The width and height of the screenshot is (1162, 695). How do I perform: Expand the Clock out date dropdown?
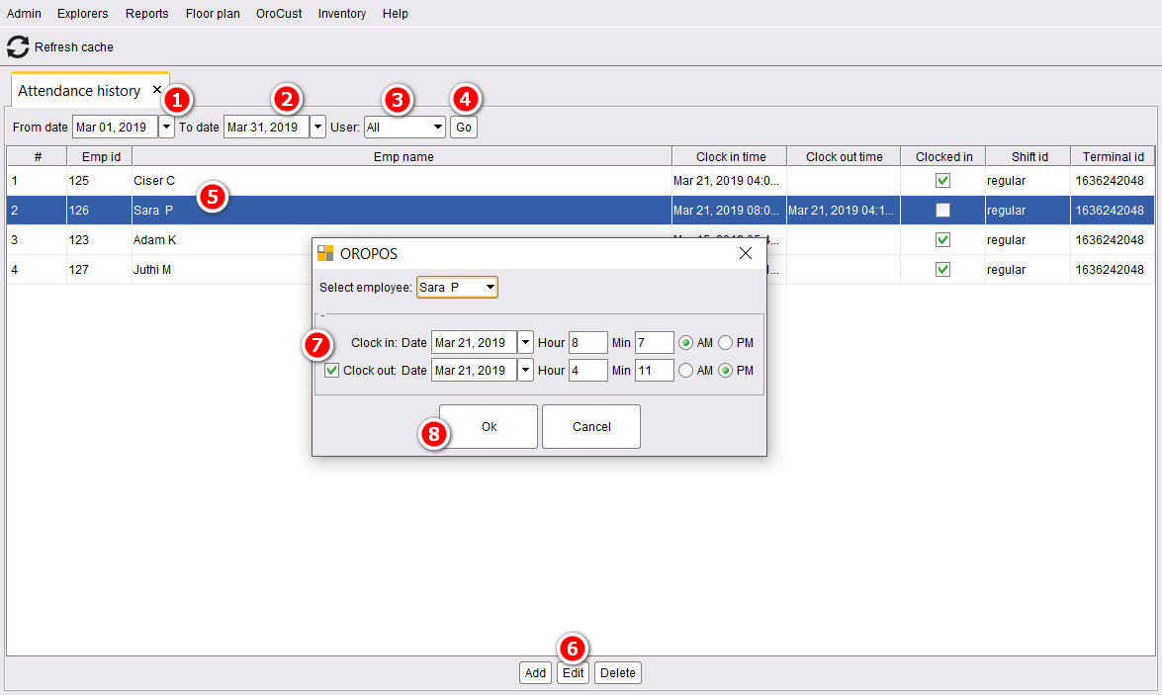tap(525, 370)
